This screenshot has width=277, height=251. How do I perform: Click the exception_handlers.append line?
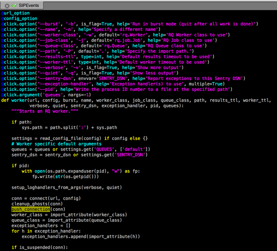pos(81,237)
